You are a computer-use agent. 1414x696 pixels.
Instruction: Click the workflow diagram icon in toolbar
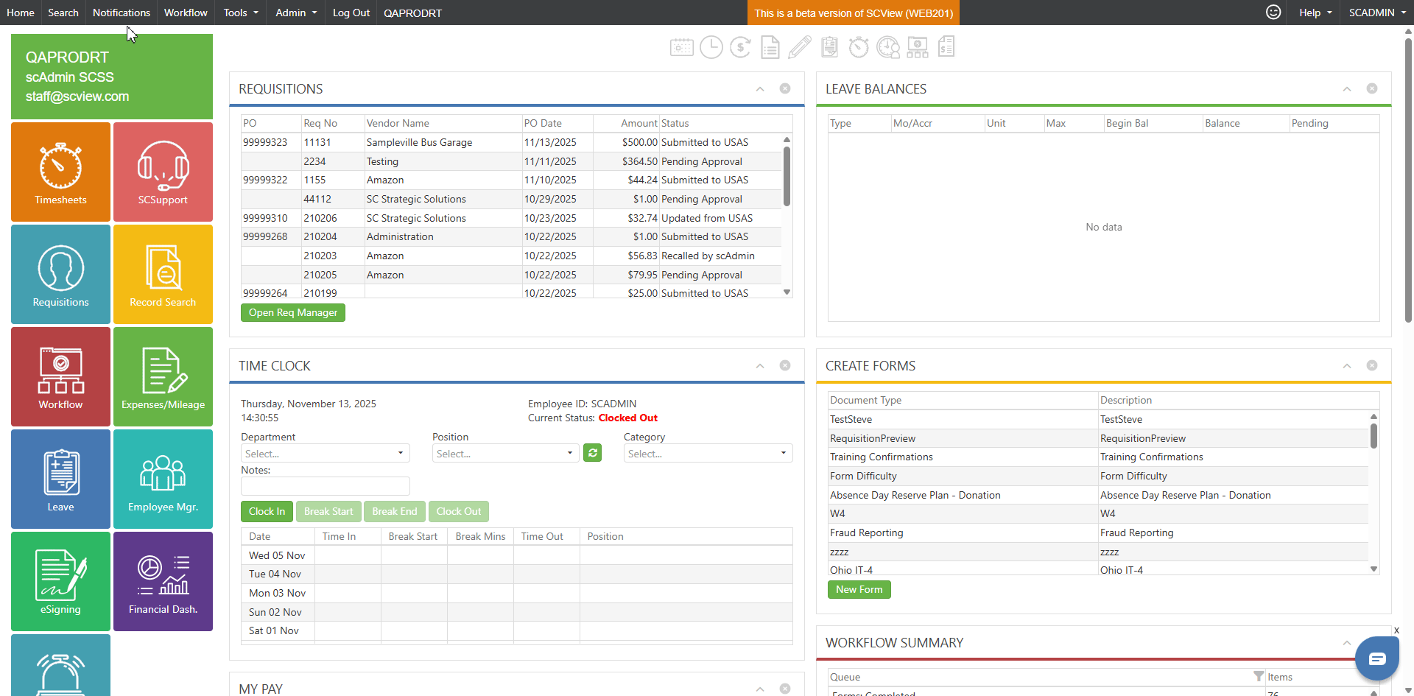[x=918, y=47]
